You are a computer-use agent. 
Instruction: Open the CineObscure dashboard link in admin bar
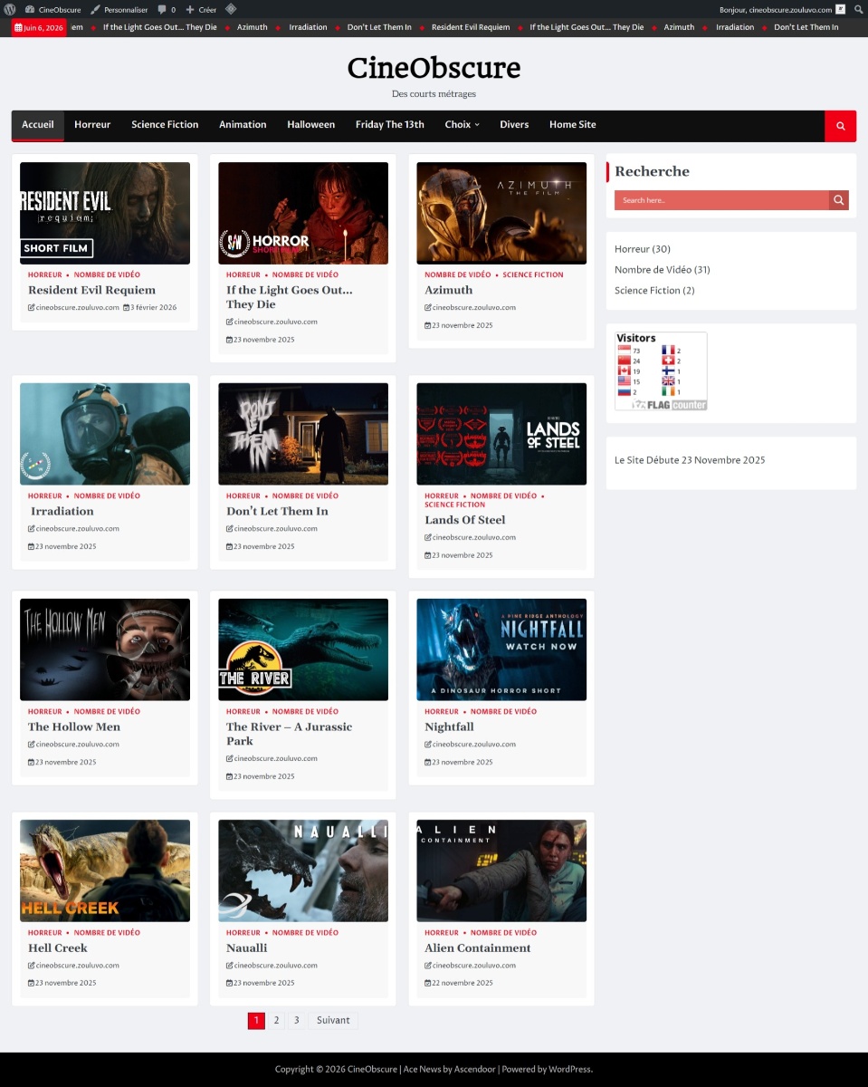[x=52, y=9]
